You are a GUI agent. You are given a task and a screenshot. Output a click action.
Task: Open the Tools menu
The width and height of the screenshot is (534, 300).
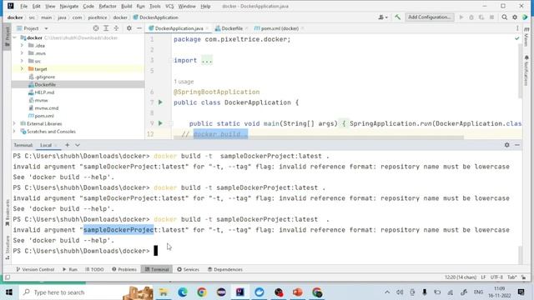tap(154, 6)
